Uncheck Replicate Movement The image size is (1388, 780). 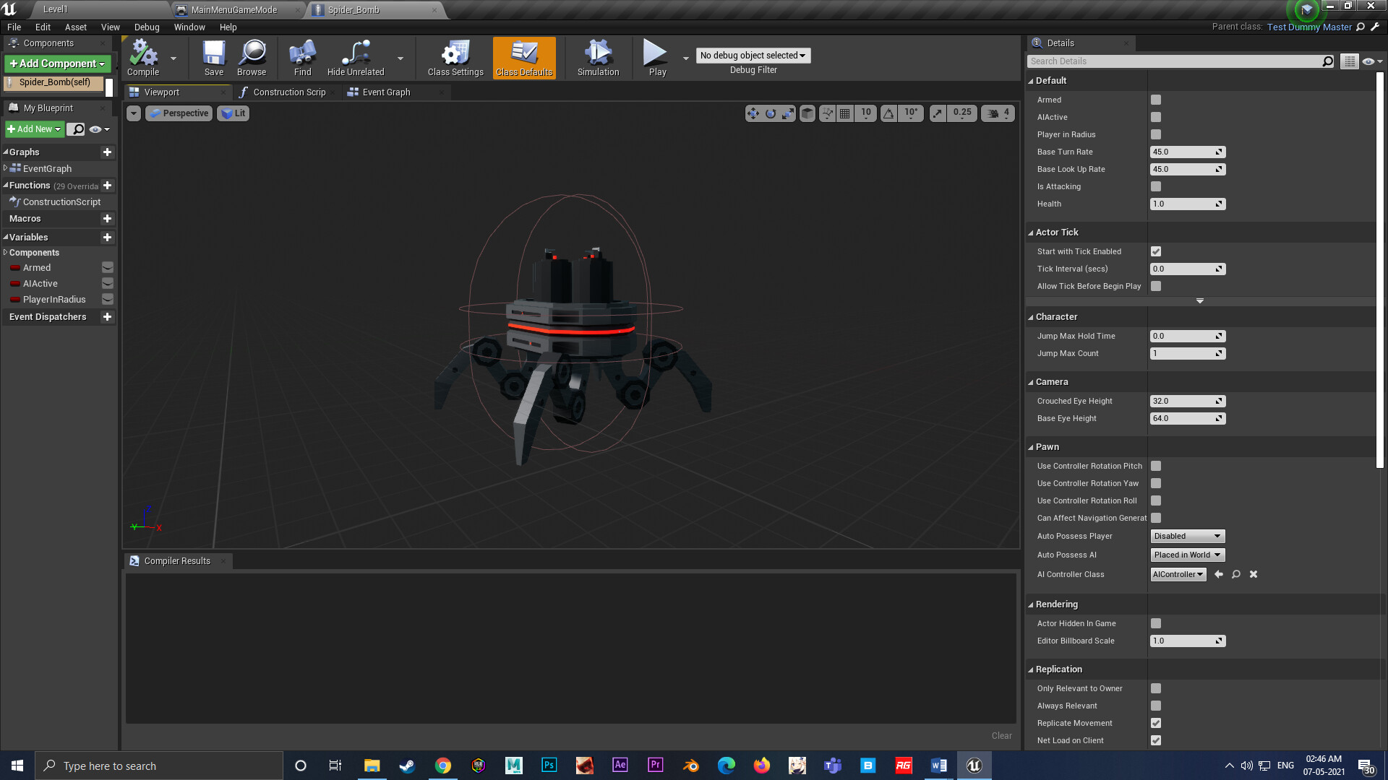(1155, 723)
